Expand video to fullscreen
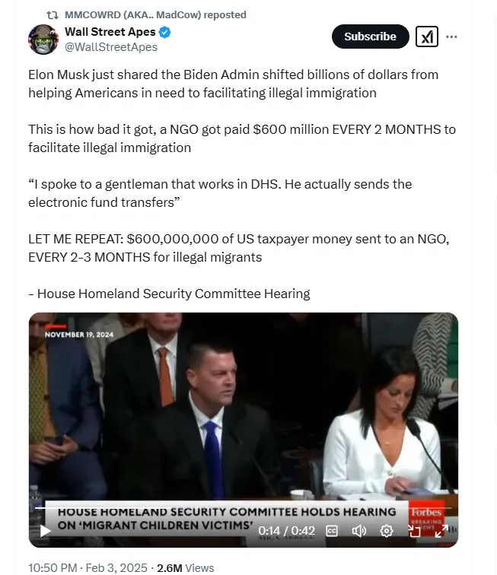Viewport: 497px width, 575px height. pos(441,531)
